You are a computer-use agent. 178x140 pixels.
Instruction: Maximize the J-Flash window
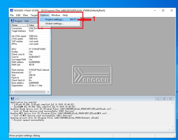163,10
